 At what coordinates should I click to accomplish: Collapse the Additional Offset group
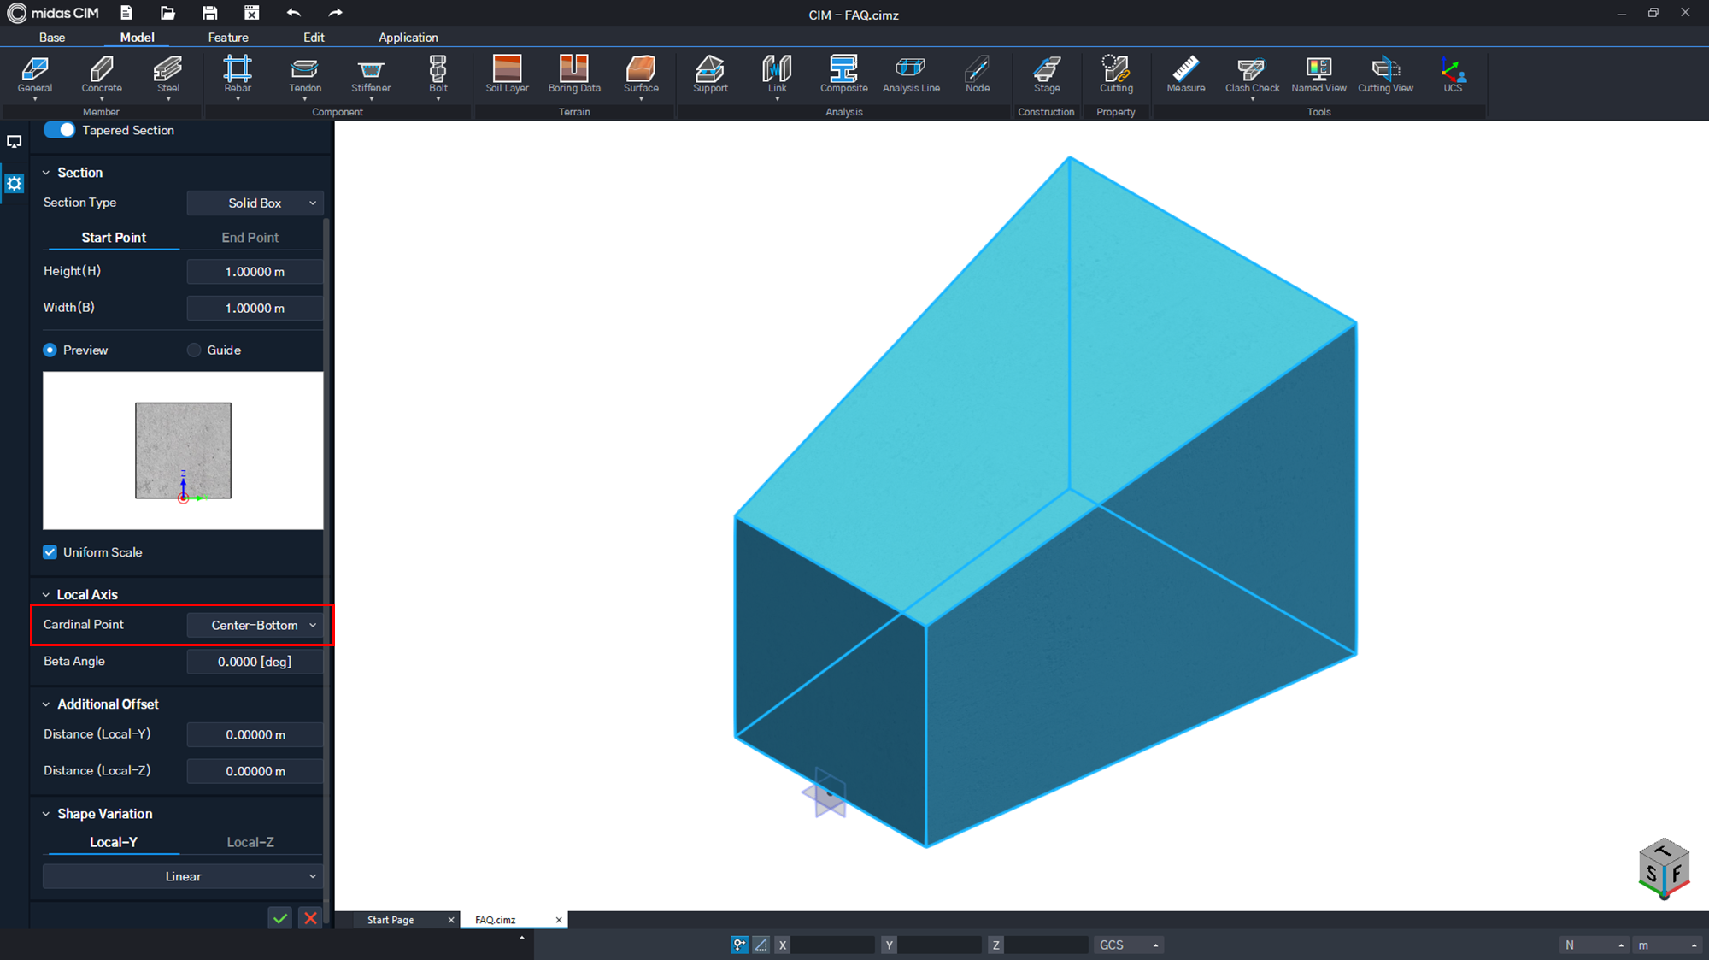click(46, 704)
